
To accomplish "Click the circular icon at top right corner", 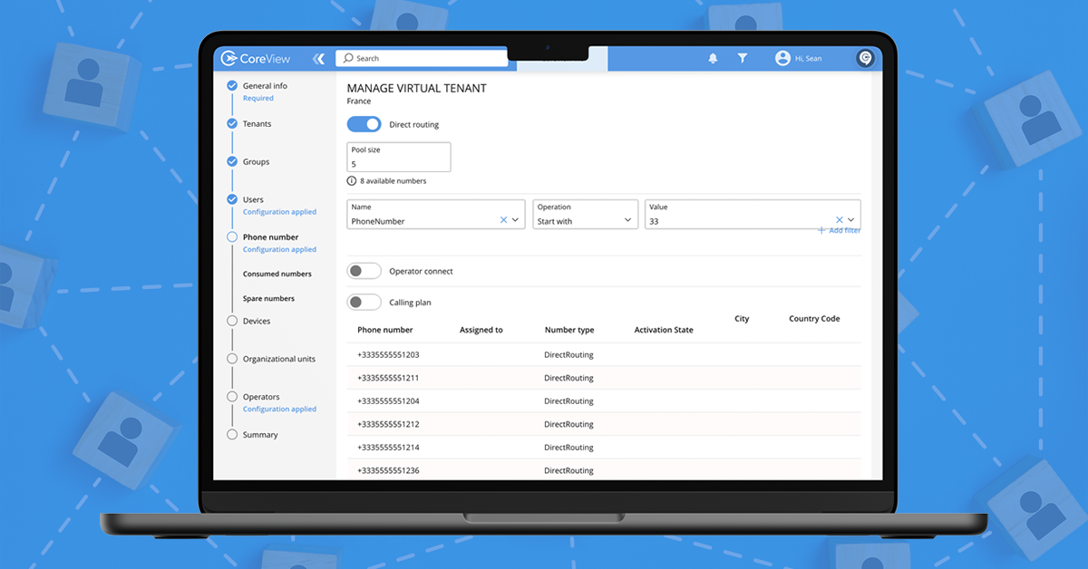I will point(866,57).
